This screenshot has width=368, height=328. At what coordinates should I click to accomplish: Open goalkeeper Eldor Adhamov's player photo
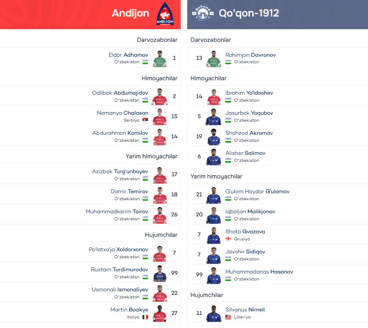click(159, 59)
